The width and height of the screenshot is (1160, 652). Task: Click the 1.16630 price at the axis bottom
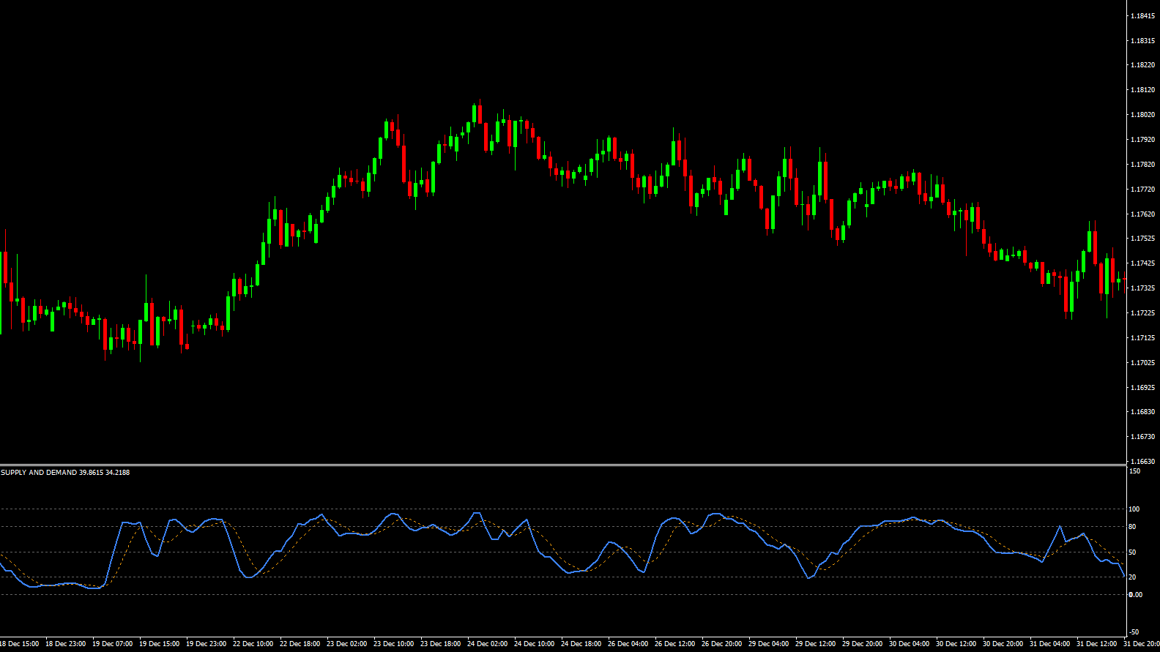click(x=1142, y=462)
